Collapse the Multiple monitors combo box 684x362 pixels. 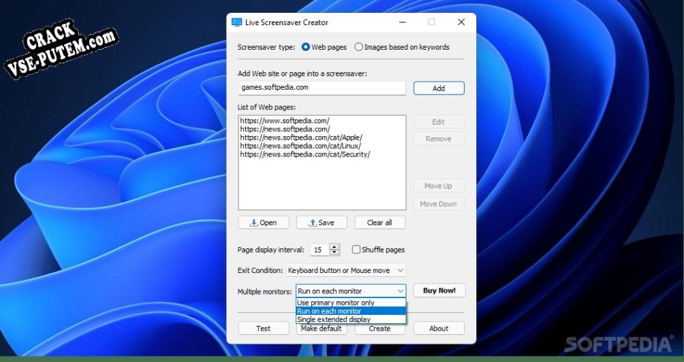[351, 291]
